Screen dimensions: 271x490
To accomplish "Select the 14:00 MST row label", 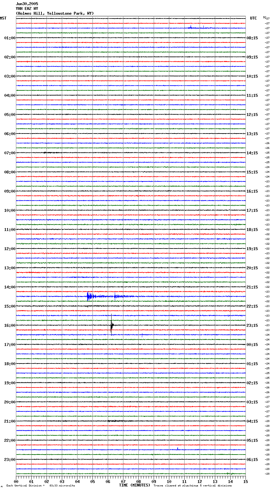I will click(x=10, y=287).
